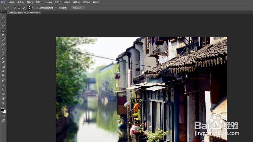
Task: Click the foreground color swatch
Action: pos(2,110)
